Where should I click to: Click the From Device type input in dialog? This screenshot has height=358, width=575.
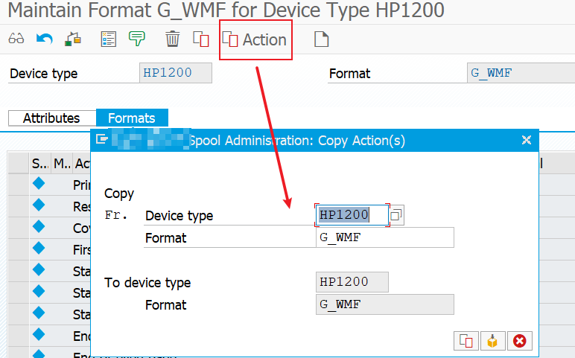coord(352,215)
